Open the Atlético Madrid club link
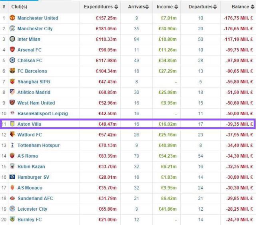Viewport: 256px width, 225px height. pyautogui.click(x=34, y=92)
